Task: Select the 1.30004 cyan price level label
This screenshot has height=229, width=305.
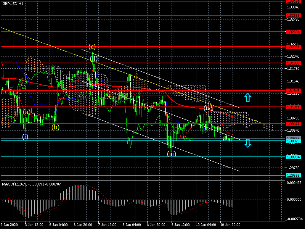Action: (x=293, y=157)
